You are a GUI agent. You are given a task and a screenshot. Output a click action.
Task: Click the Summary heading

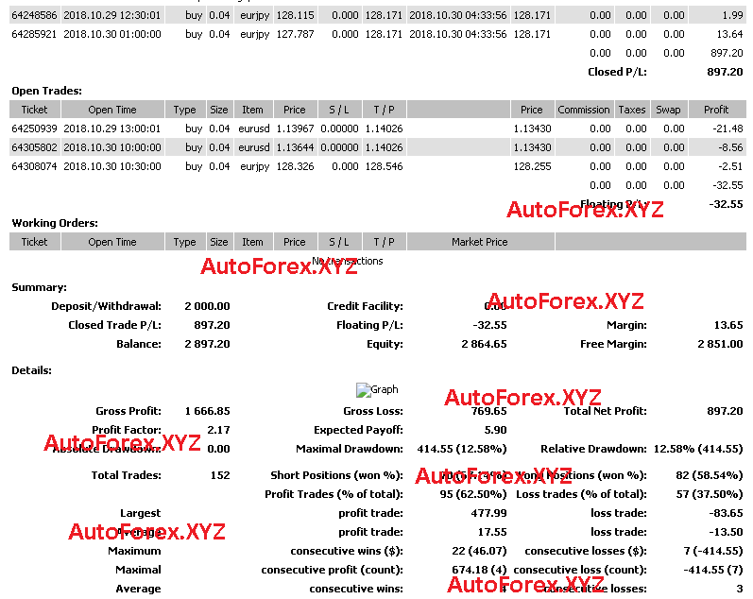coord(39,287)
